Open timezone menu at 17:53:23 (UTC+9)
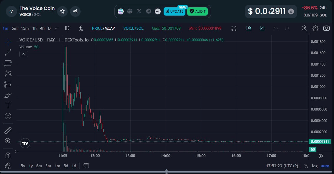 (282, 166)
